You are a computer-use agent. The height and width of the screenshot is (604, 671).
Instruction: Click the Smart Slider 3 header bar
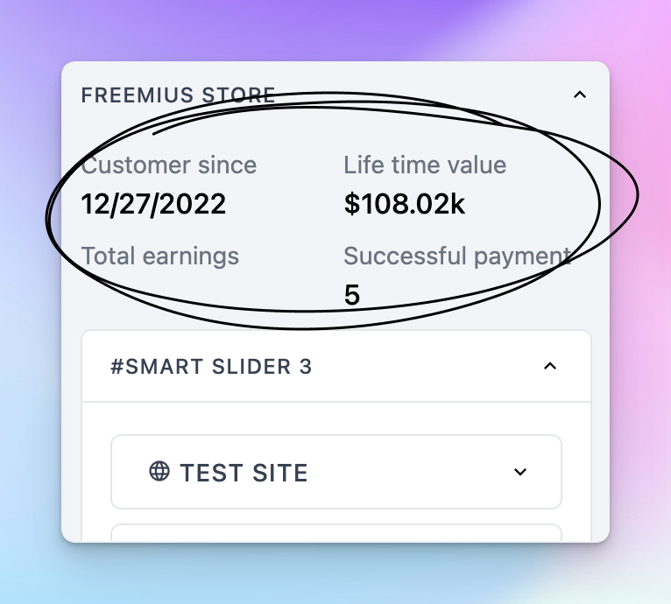335,366
